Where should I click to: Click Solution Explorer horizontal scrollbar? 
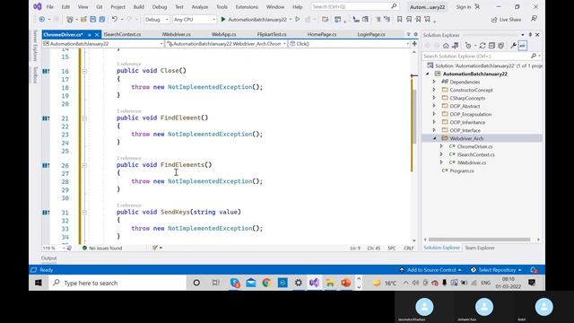(x=479, y=240)
